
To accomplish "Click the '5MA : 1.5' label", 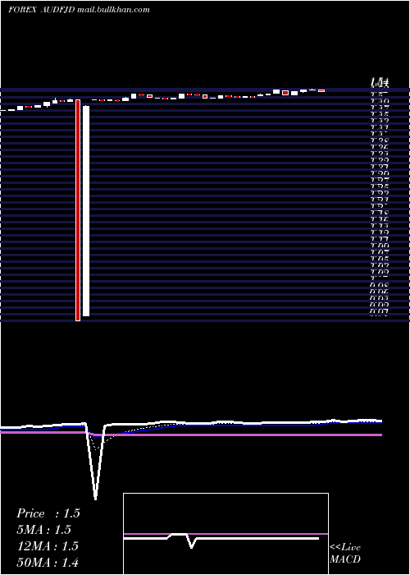I will pyautogui.click(x=44, y=530).
